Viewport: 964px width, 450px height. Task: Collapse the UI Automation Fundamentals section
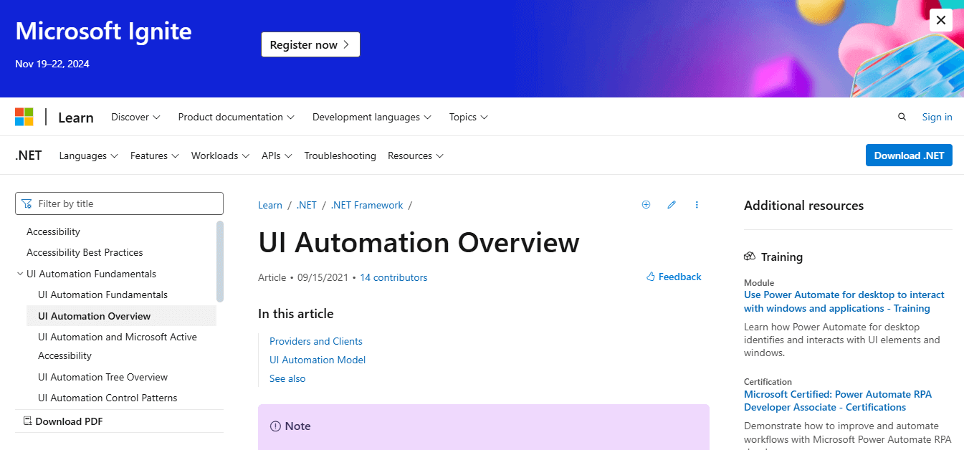[20, 273]
